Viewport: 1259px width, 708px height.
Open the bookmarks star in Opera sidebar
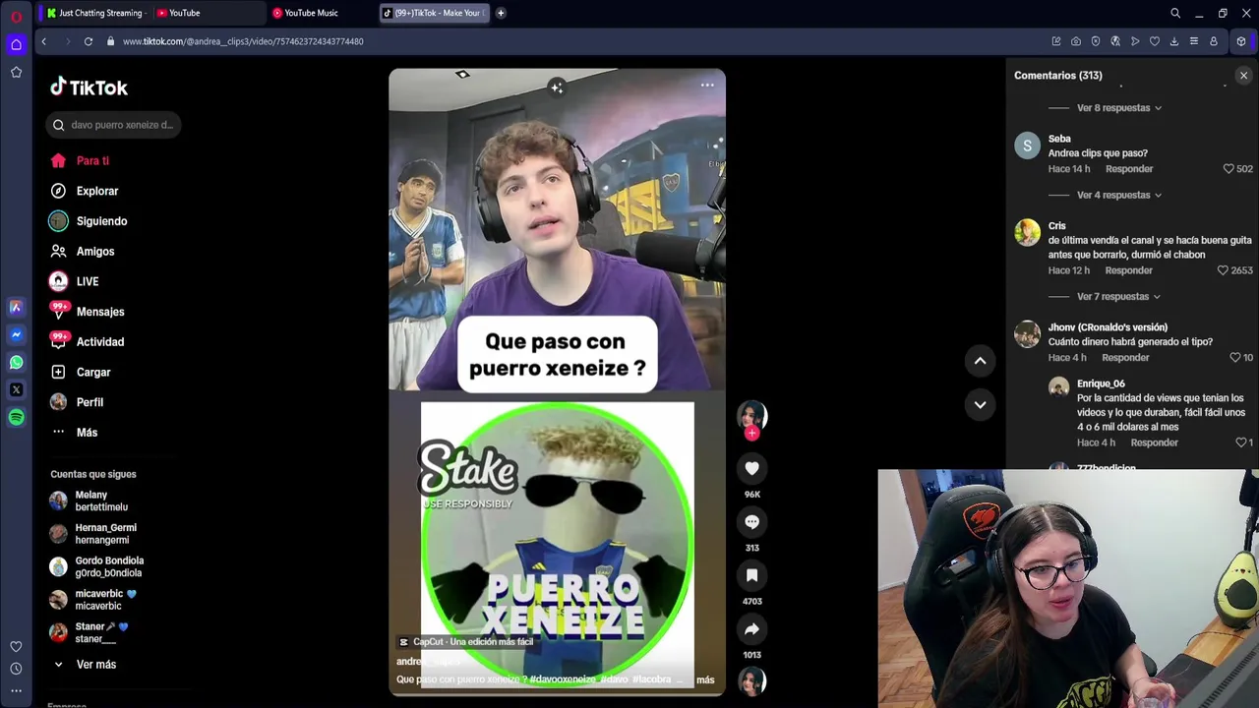16,72
